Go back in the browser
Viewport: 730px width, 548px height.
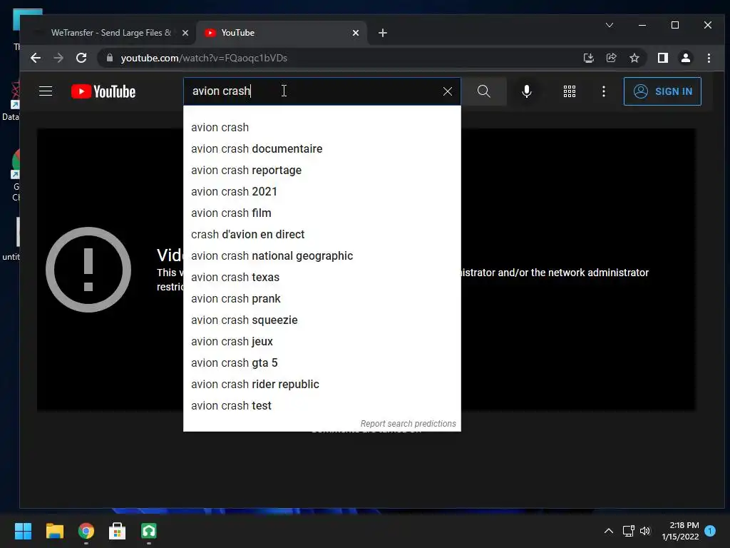36,58
